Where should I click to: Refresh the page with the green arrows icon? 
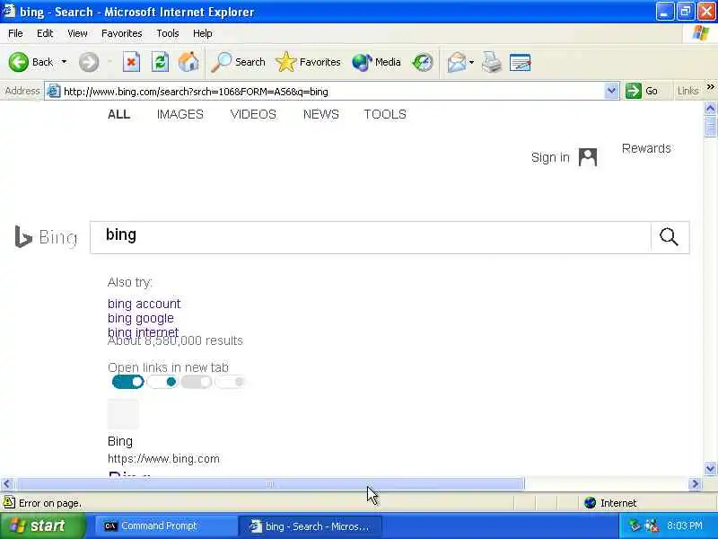click(160, 62)
